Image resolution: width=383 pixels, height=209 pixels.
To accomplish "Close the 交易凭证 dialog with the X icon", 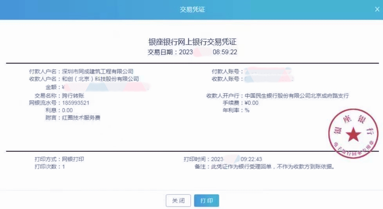I will [377, 9].
